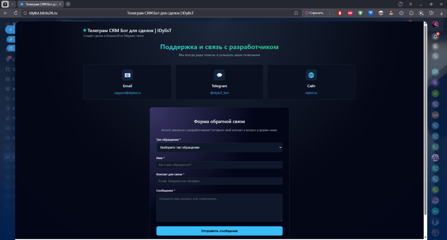The height and width of the screenshot is (240, 447).
Task: Open the ТЧ chat in messenger bar
Action: click(435, 211)
